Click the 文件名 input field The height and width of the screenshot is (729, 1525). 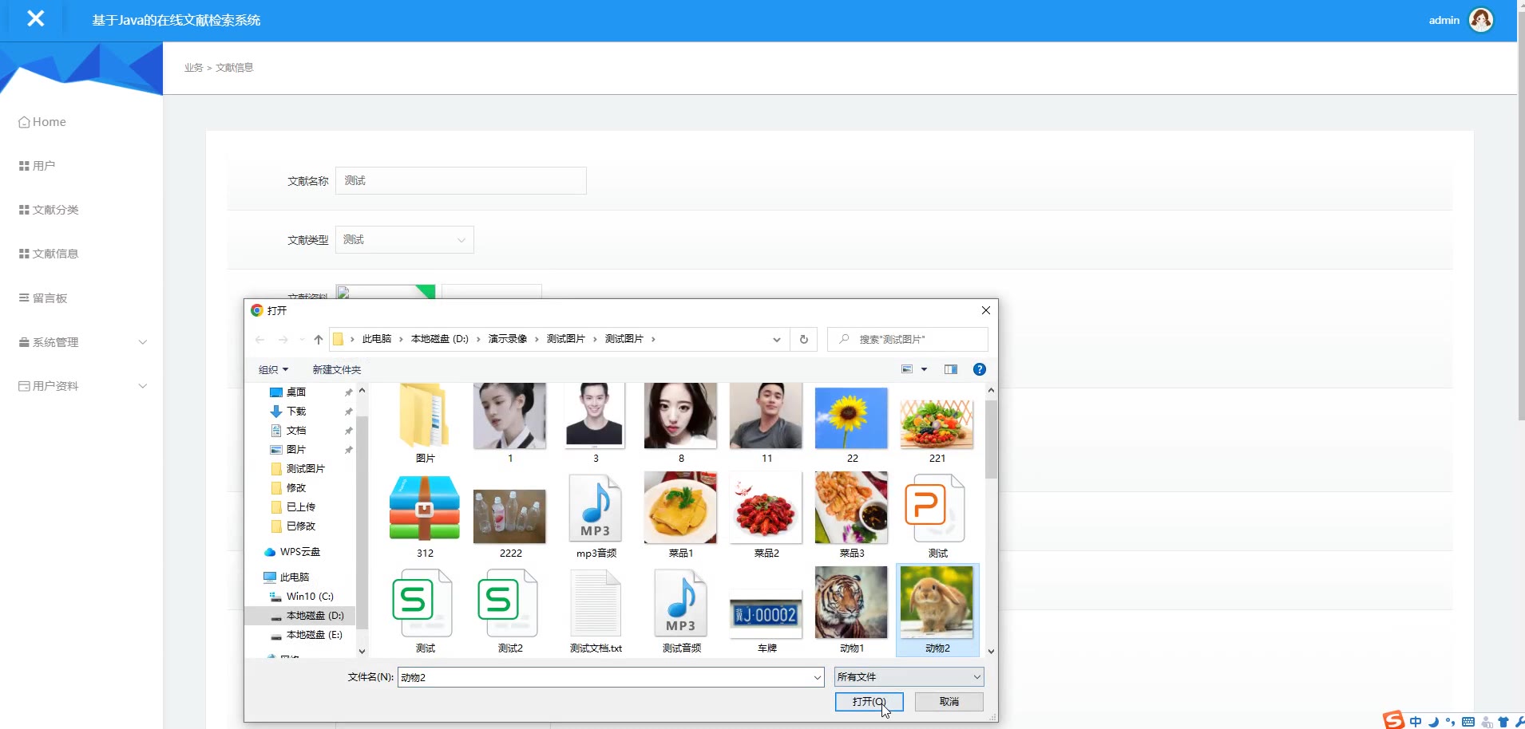[x=611, y=677]
